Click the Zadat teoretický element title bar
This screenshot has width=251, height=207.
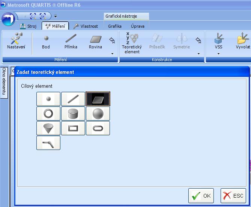tap(132, 72)
